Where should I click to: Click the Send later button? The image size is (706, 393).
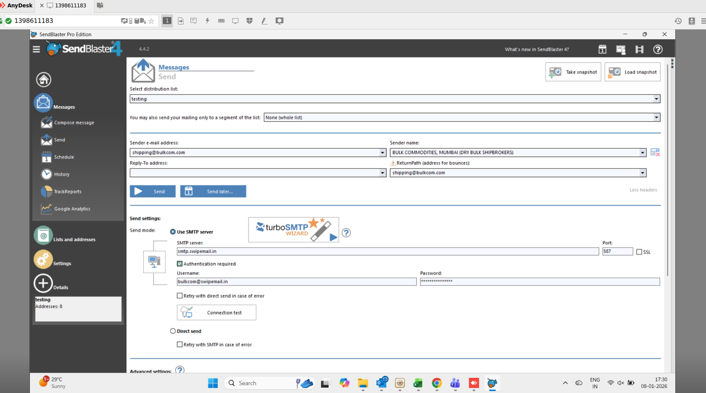click(213, 191)
